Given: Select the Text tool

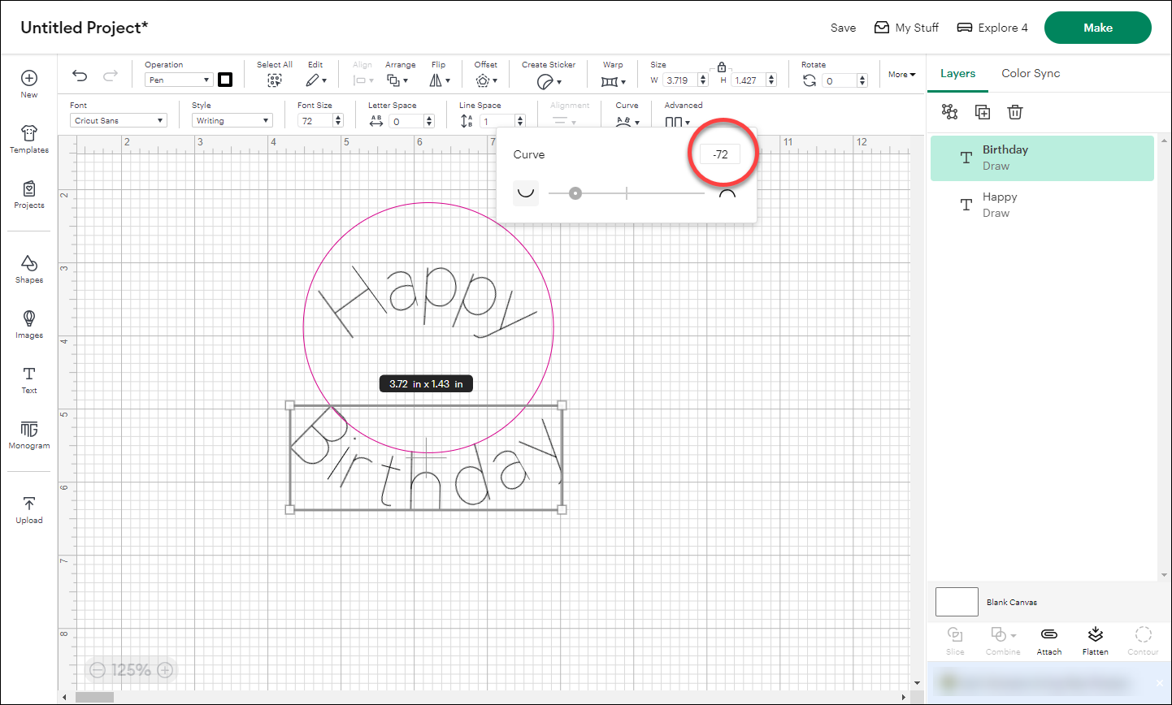Looking at the screenshot, I should coord(28,379).
